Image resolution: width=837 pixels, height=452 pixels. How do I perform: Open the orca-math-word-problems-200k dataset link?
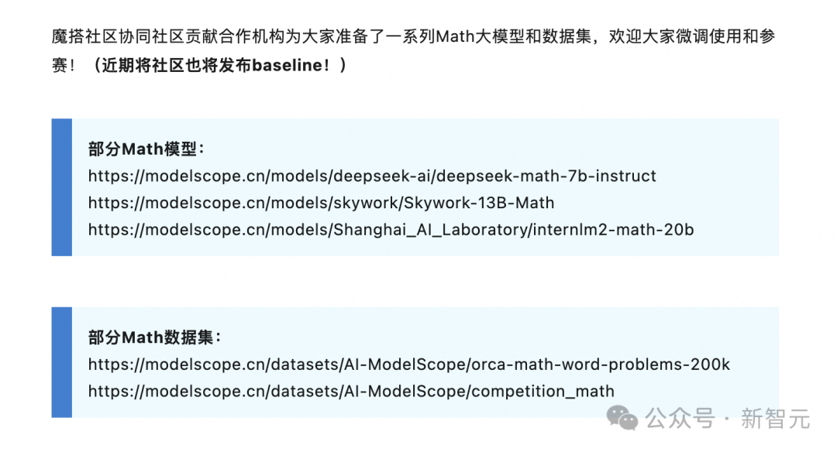(x=409, y=365)
